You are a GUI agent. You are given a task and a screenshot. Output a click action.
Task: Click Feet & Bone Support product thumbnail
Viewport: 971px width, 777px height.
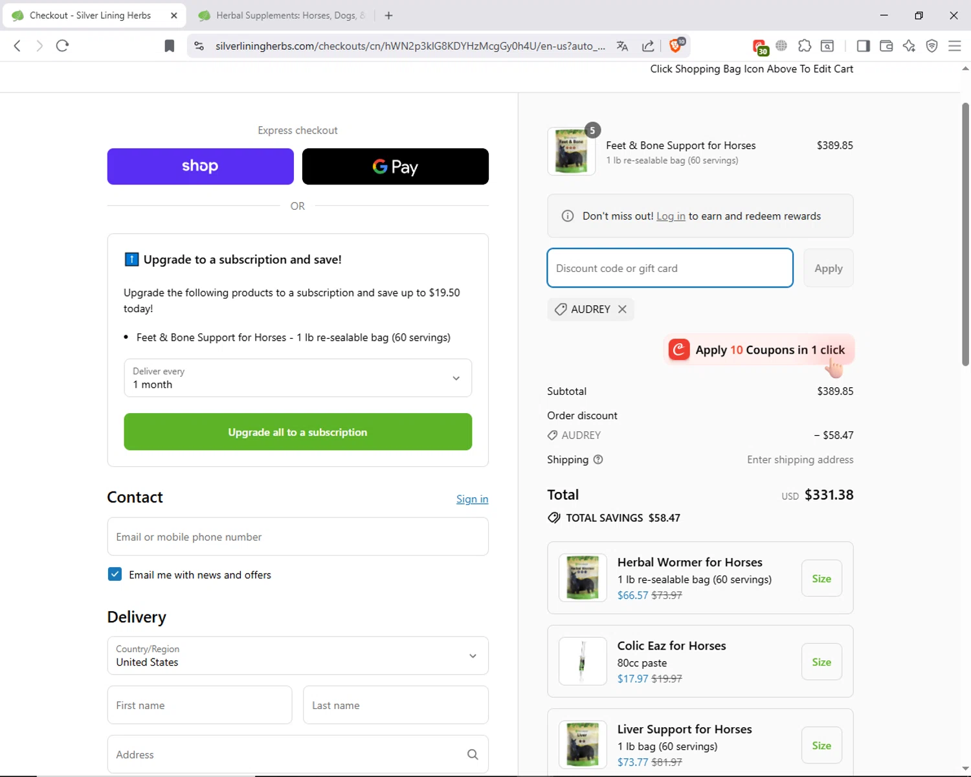coord(572,152)
